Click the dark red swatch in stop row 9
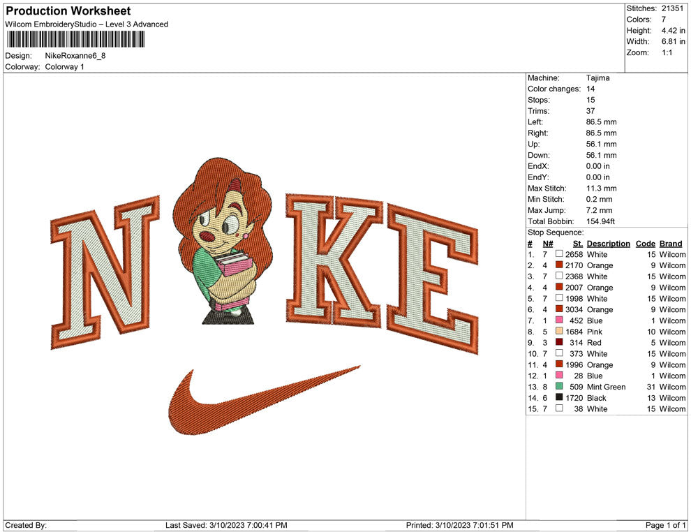 [559, 342]
